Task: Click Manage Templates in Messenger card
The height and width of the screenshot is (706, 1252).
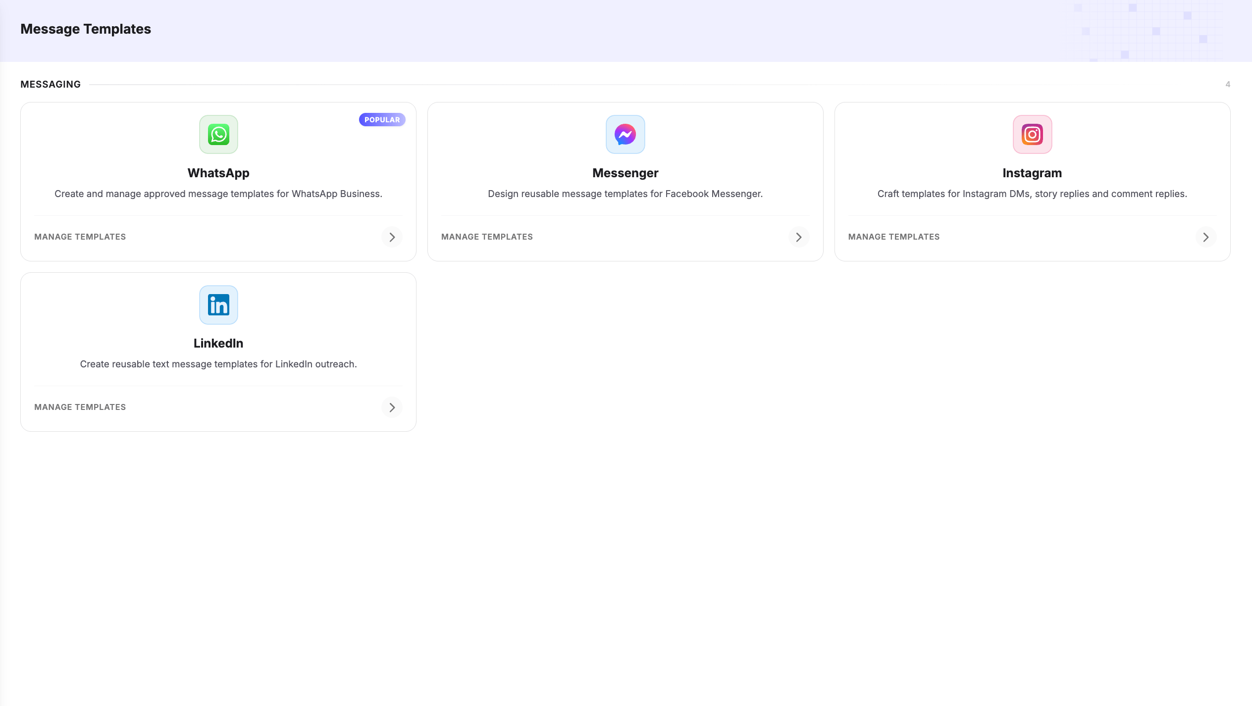Action: [x=487, y=237]
